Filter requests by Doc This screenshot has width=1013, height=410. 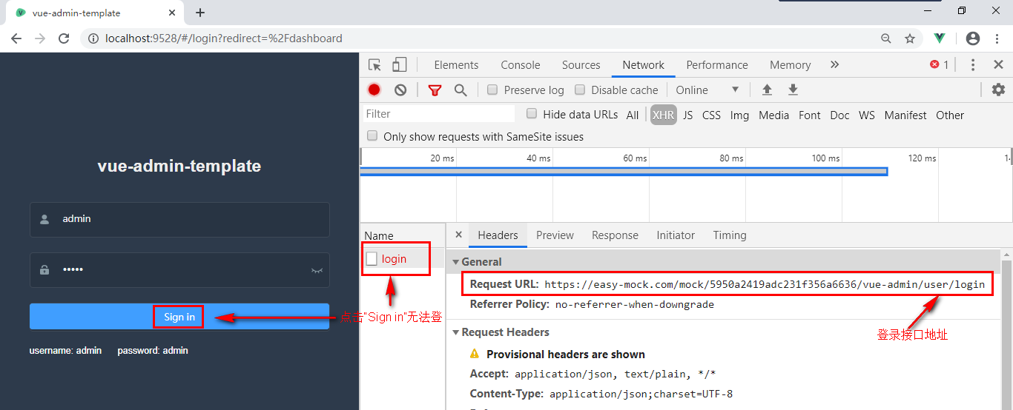[839, 115]
